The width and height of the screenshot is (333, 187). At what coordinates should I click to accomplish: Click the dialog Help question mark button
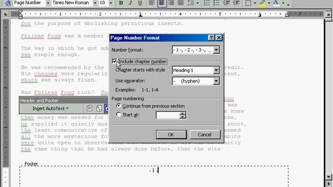pyautogui.click(x=211, y=38)
